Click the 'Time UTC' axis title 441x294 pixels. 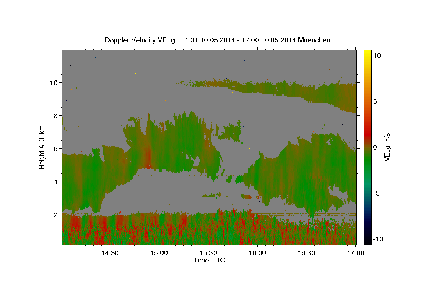pyautogui.click(x=209, y=260)
